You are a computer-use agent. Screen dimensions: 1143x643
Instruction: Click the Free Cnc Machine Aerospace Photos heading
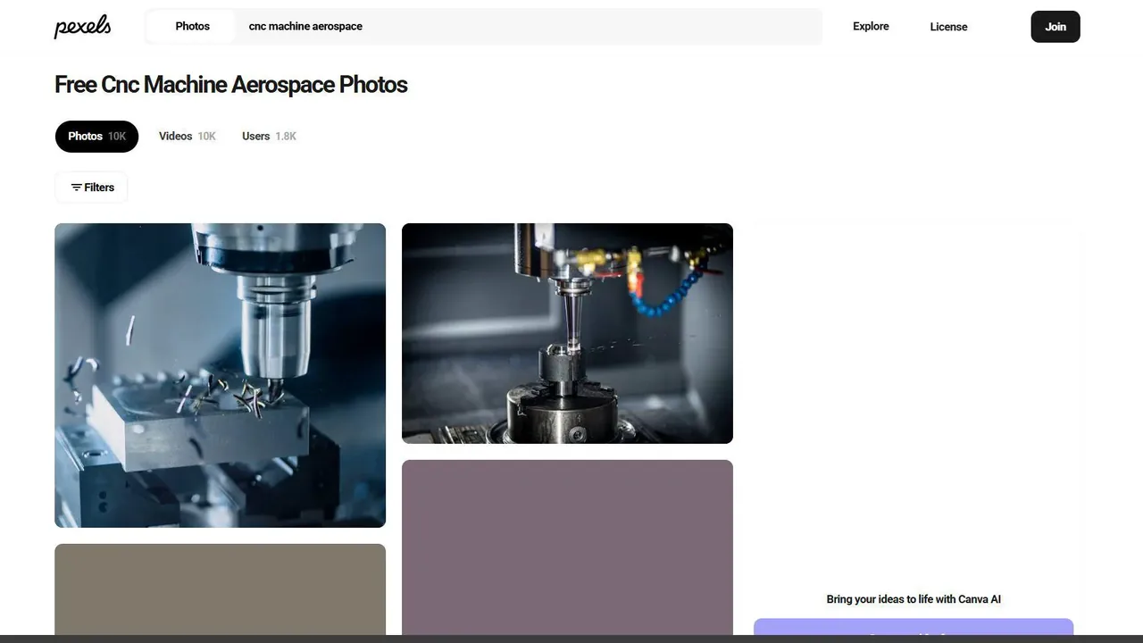click(231, 85)
